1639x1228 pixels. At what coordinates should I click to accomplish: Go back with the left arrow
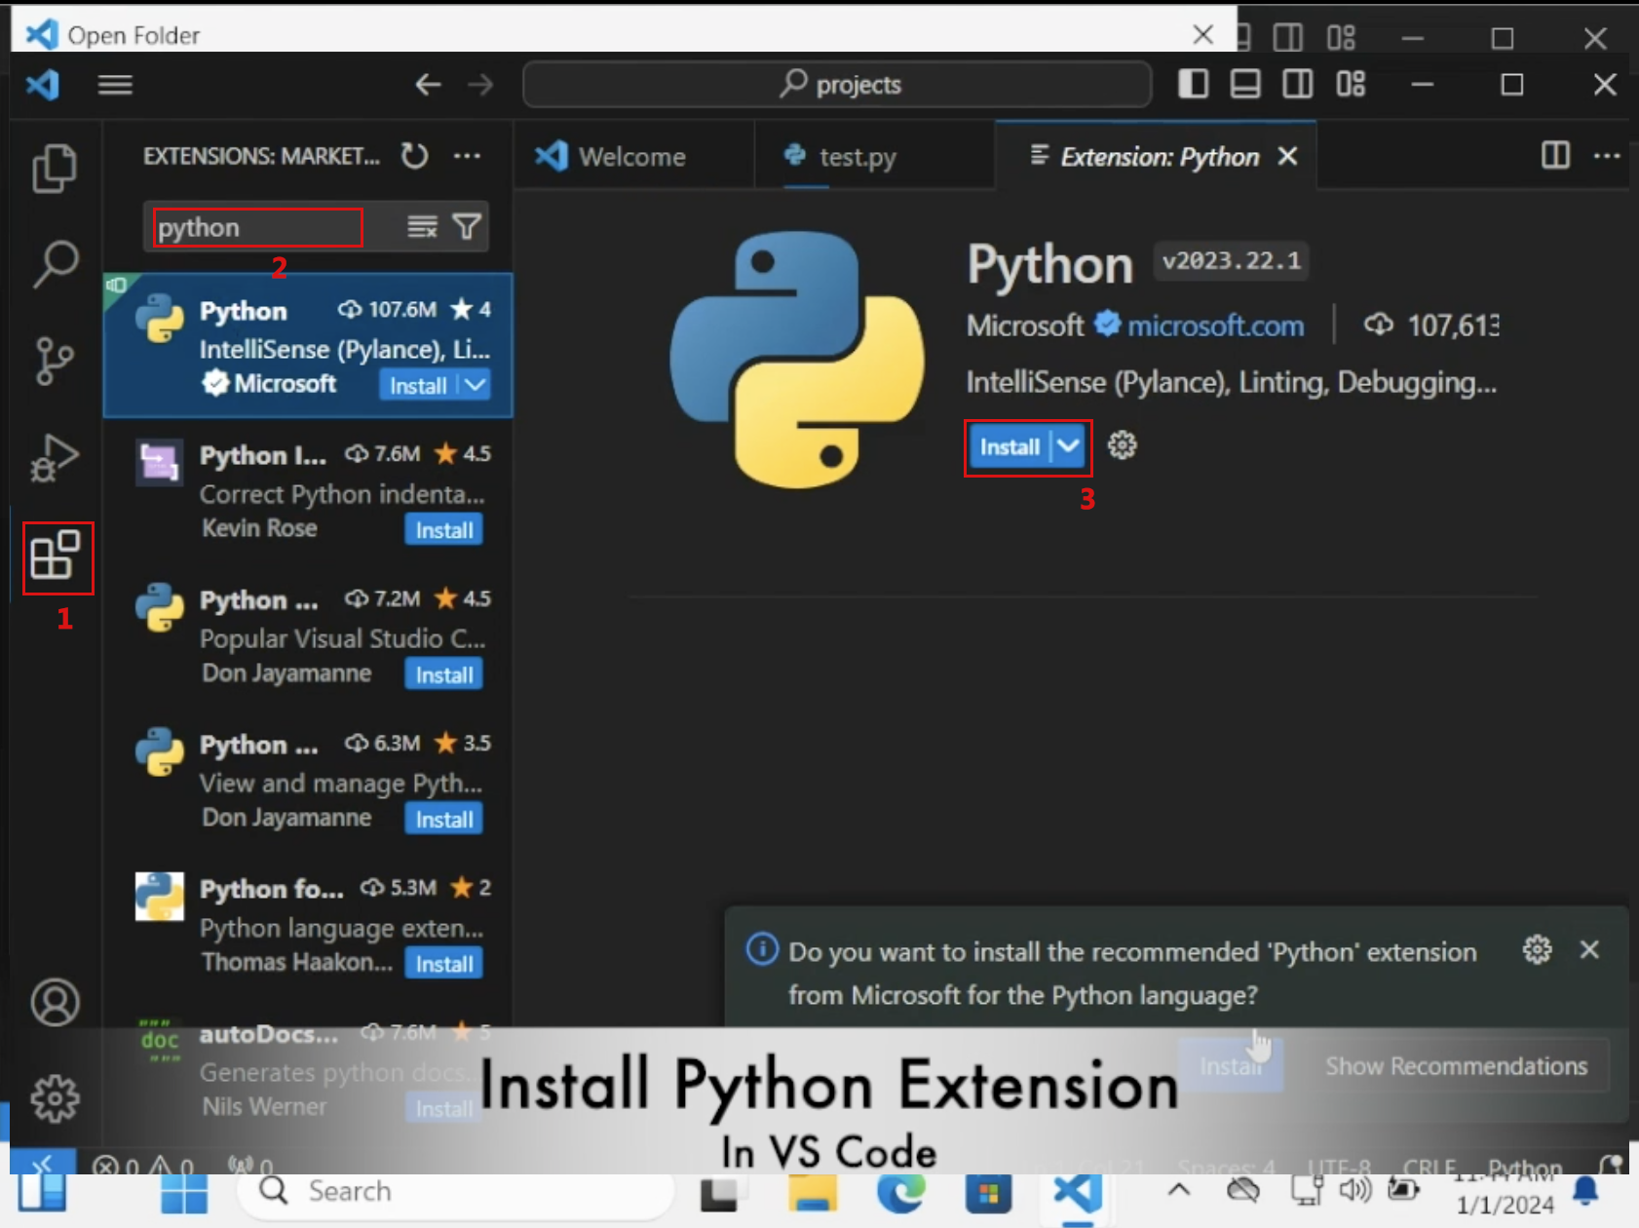(428, 85)
